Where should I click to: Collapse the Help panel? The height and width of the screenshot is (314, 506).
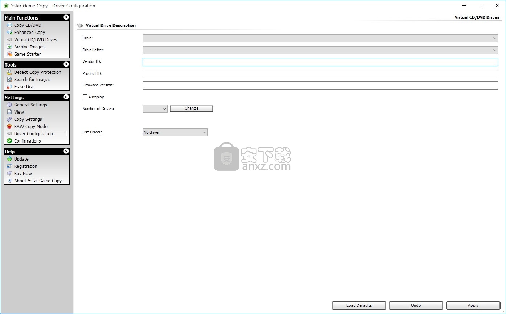(66, 151)
